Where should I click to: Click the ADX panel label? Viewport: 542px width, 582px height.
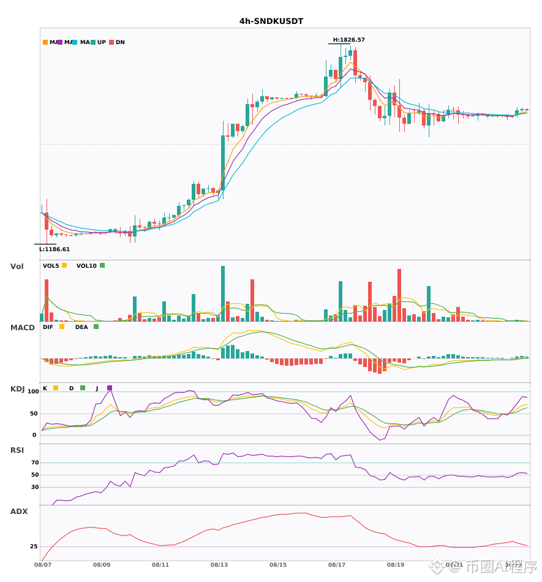pos(19,512)
